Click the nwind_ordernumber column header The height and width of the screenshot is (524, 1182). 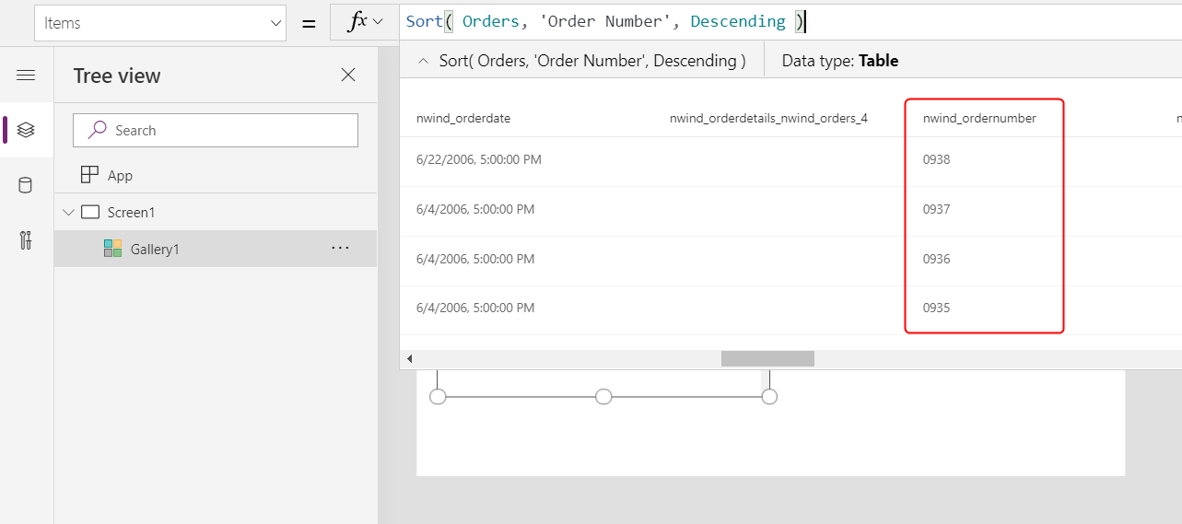point(979,118)
